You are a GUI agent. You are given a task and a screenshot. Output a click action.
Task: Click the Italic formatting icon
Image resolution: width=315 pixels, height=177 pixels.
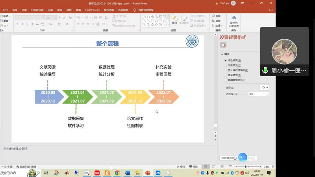[22, 24]
